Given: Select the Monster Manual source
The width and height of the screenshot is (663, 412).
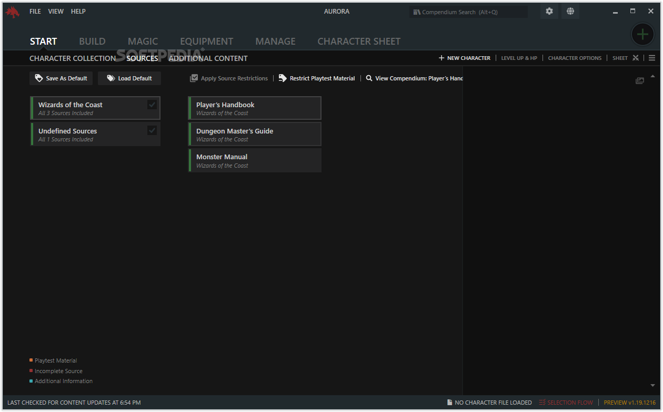Looking at the screenshot, I should [255, 160].
